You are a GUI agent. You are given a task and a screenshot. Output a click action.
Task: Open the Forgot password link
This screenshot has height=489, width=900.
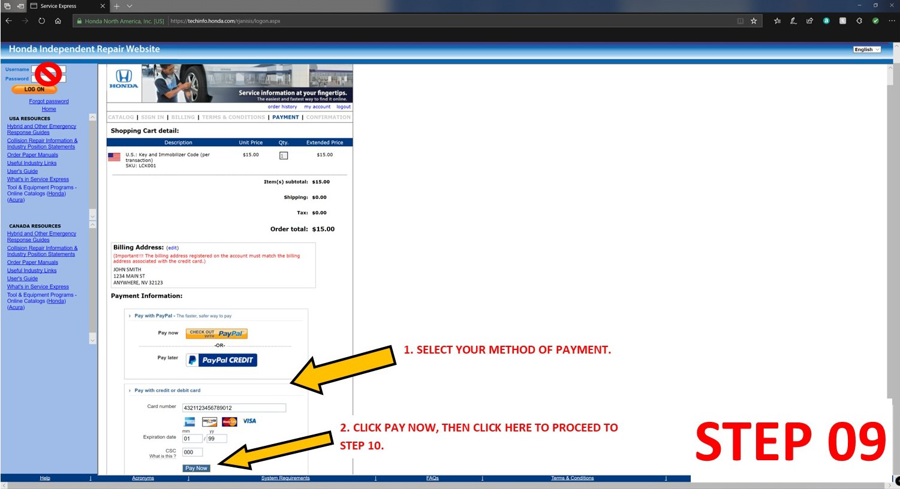[49, 101]
